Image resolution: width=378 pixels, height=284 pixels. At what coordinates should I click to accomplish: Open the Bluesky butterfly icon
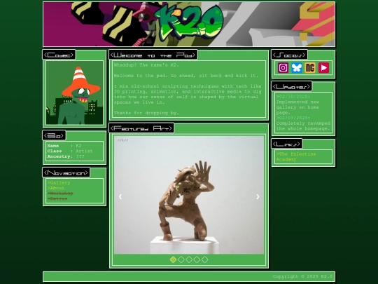point(297,68)
